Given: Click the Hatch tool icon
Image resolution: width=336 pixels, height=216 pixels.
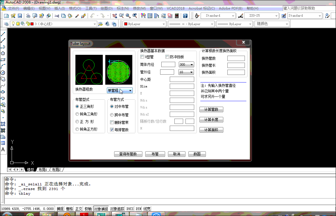Looking at the screenshot, I should pos(3,124).
